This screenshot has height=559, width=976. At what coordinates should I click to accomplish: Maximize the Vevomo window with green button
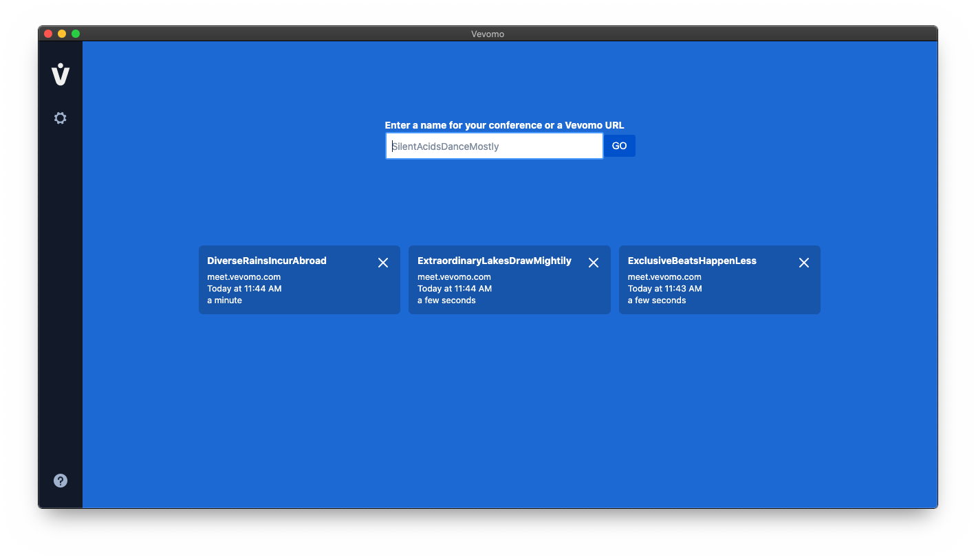click(x=76, y=34)
